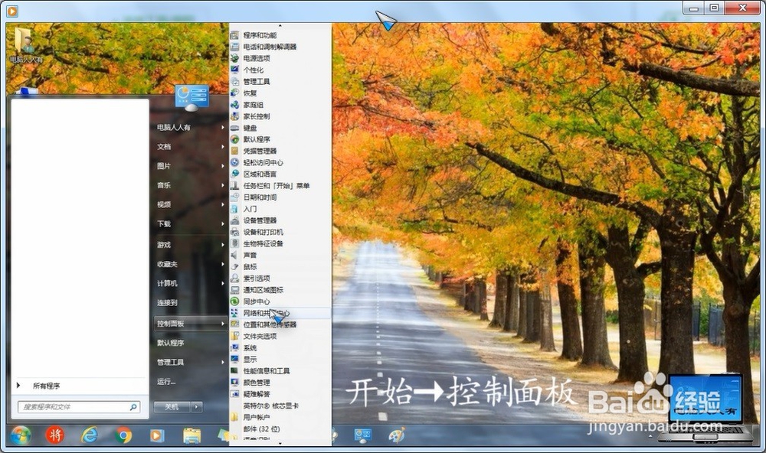Open 恢复 recovery icon
The image size is (766, 453).
pos(235,93)
